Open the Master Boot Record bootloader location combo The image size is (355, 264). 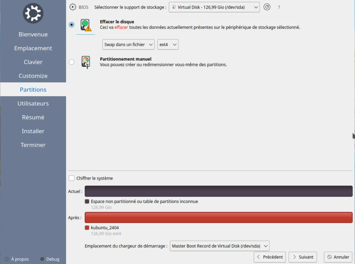pyautogui.click(x=219, y=246)
